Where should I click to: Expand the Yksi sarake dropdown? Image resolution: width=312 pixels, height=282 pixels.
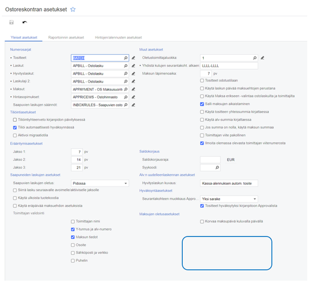point(229,199)
